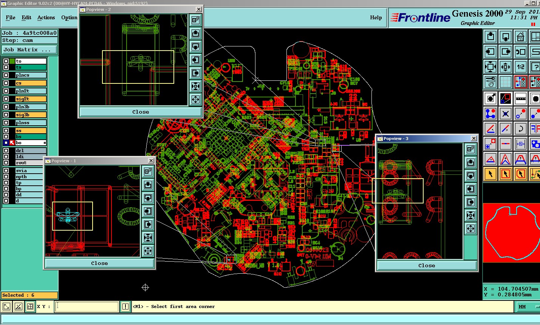The image size is (540, 325).
Task: Click the pan up arrow in the main toolbar
Action: point(490,37)
